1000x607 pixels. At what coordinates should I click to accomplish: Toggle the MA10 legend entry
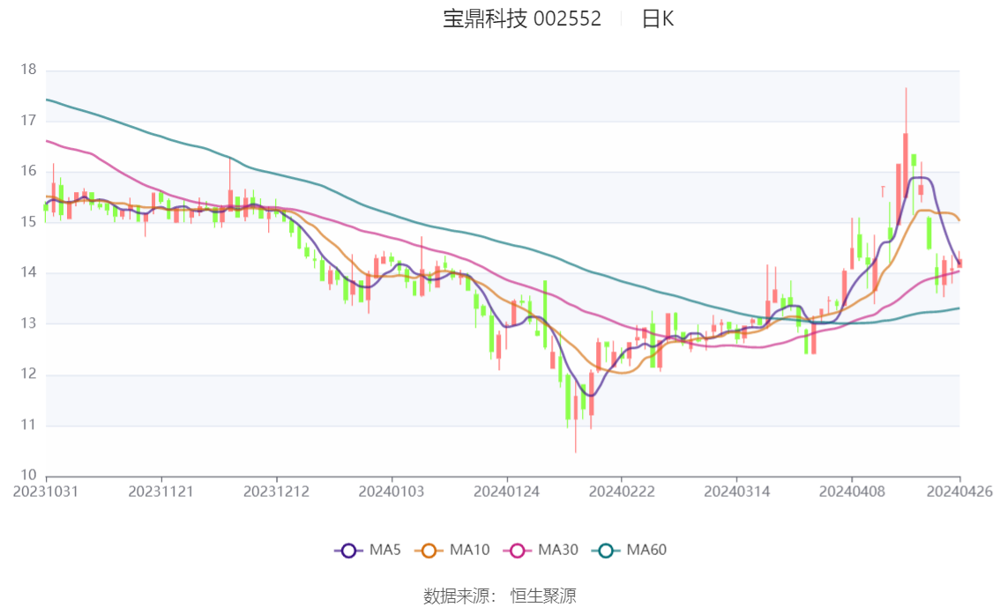452,551
